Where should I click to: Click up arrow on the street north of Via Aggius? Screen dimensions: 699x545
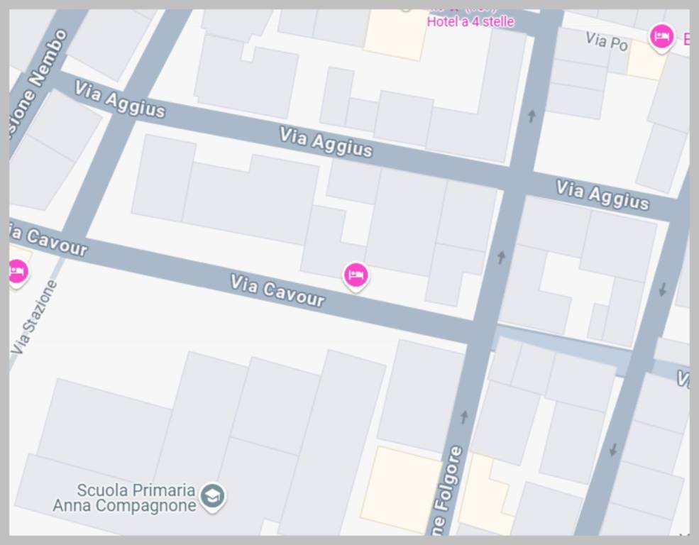pos(532,116)
